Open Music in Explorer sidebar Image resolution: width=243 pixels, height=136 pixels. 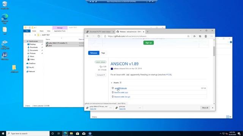32,56
